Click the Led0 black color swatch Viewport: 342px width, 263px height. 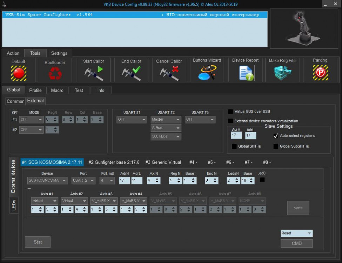coord(262,180)
